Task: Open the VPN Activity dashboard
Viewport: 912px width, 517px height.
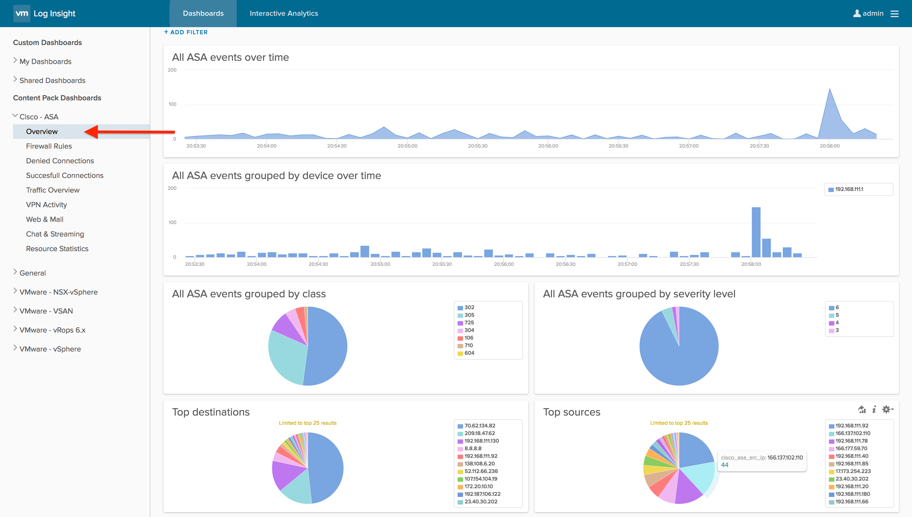Action: [46, 204]
